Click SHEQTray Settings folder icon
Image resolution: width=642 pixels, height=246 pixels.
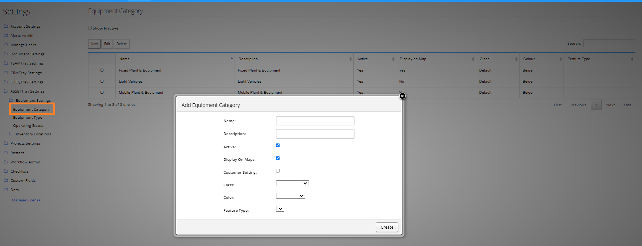coord(6,82)
